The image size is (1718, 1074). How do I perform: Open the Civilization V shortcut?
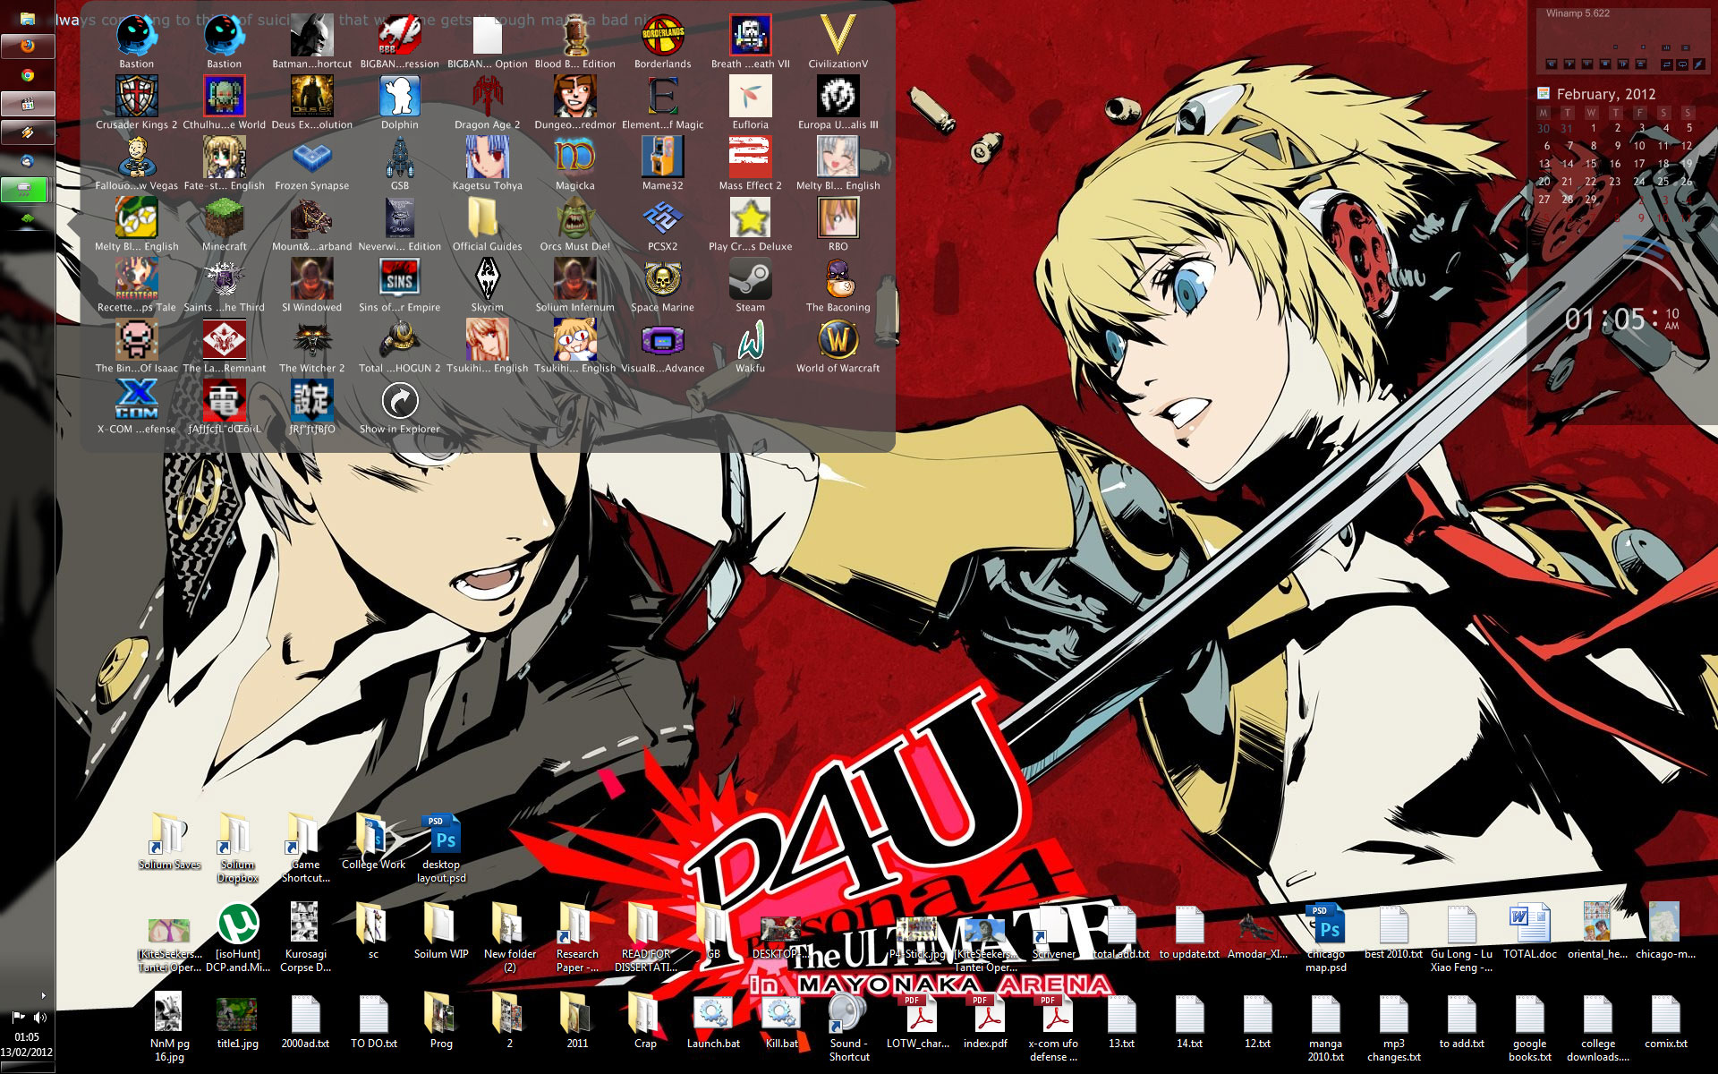point(838,42)
